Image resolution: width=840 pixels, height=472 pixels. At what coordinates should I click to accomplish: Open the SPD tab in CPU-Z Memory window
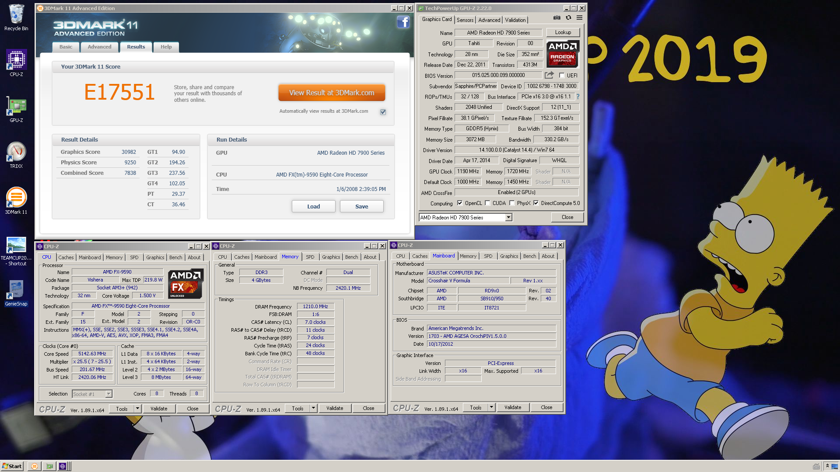tap(310, 257)
